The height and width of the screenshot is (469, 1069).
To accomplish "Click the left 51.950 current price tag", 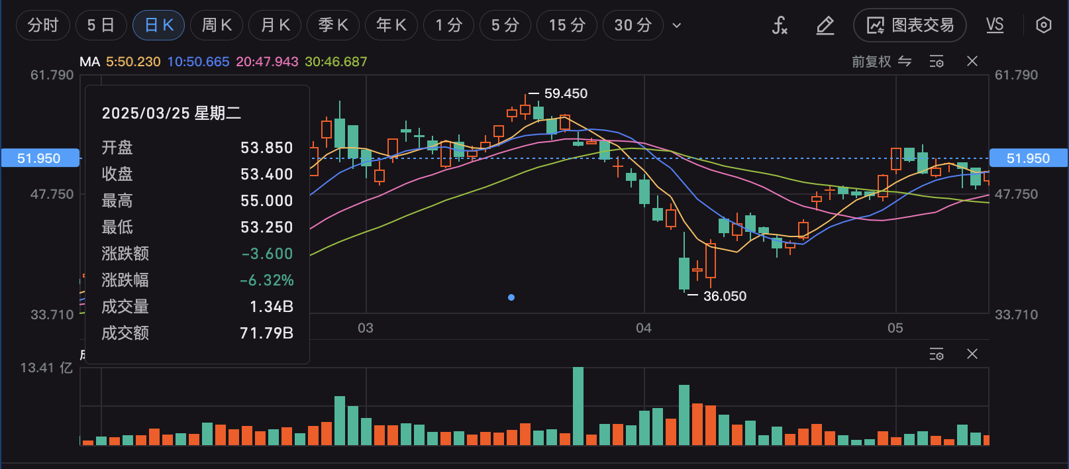I will click(x=40, y=158).
